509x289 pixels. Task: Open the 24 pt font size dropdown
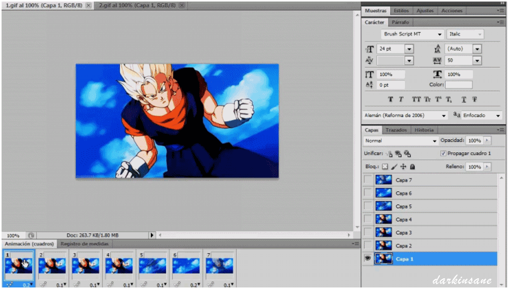[409, 49]
